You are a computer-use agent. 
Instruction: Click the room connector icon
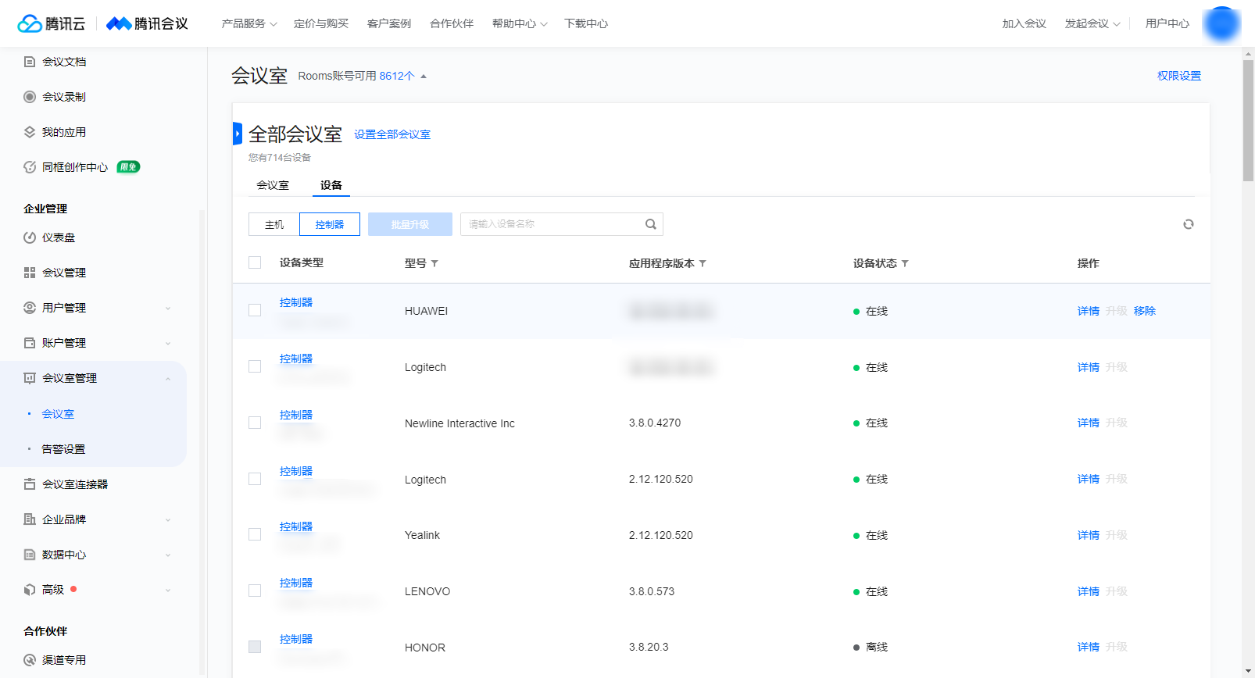(x=30, y=484)
